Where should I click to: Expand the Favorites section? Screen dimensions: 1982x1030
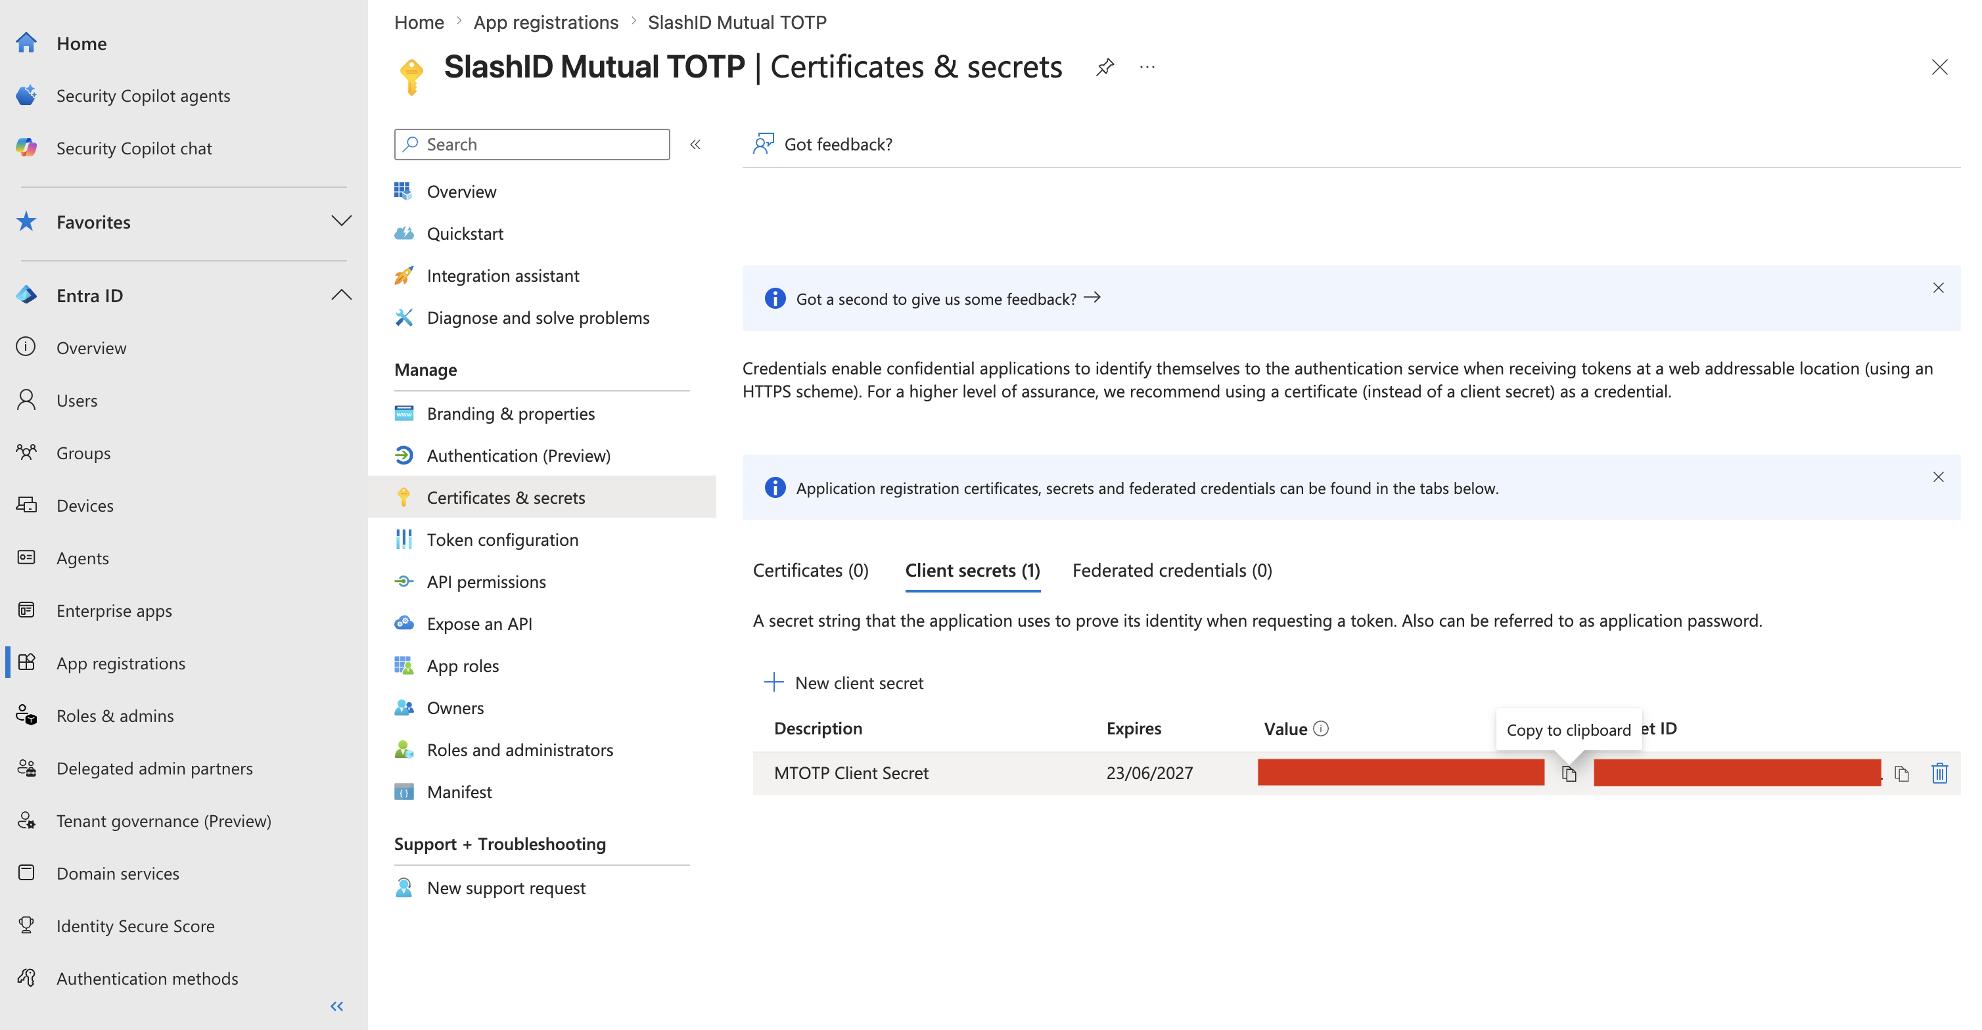click(x=342, y=221)
